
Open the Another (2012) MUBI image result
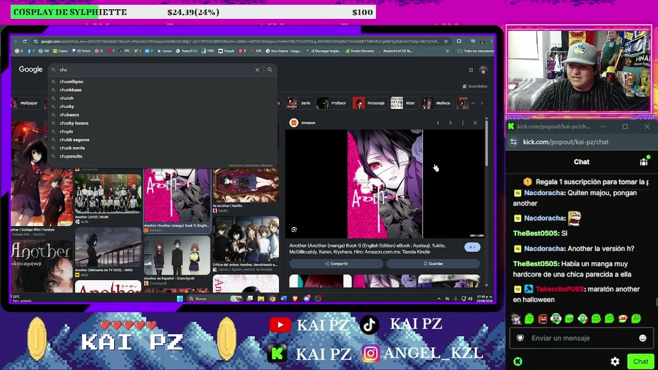pos(108,199)
